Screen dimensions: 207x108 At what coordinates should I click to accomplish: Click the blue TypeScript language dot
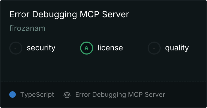pos(13,94)
